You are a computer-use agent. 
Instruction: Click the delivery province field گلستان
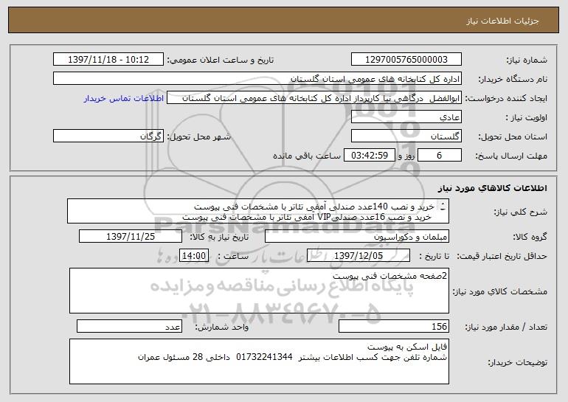click(406, 136)
